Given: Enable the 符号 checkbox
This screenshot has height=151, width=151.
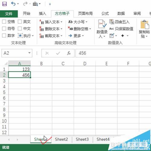Looking at the screenshot, I should (x=4, y=29).
